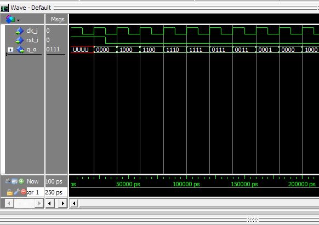Screen dimensions: 319x225
Task: Click the dotted resize grip at the bottom
Action: click(253, 220)
